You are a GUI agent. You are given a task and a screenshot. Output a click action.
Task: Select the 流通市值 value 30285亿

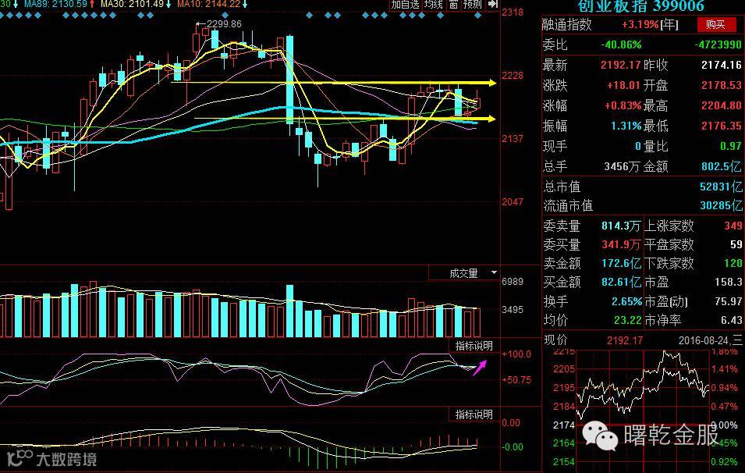click(x=722, y=206)
